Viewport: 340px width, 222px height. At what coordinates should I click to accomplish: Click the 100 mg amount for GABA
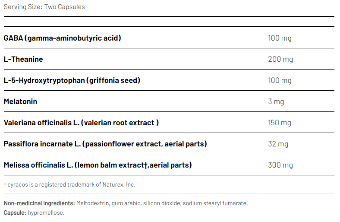280,38
